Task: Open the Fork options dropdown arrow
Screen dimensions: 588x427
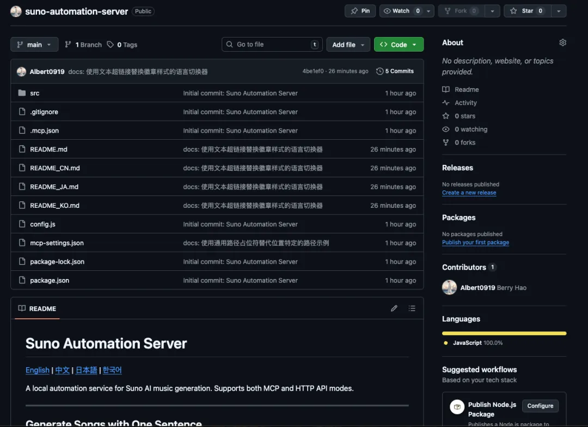Action: point(492,11)
